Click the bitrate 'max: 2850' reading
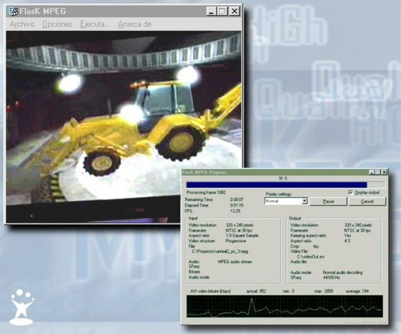This screenshot has height=334, width=401. click(324, 292)
